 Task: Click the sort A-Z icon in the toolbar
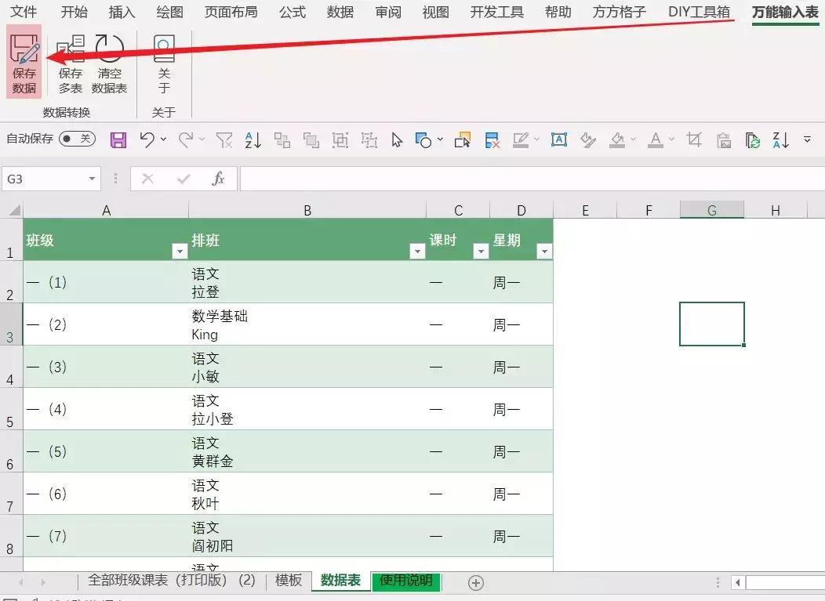point(251,139)
